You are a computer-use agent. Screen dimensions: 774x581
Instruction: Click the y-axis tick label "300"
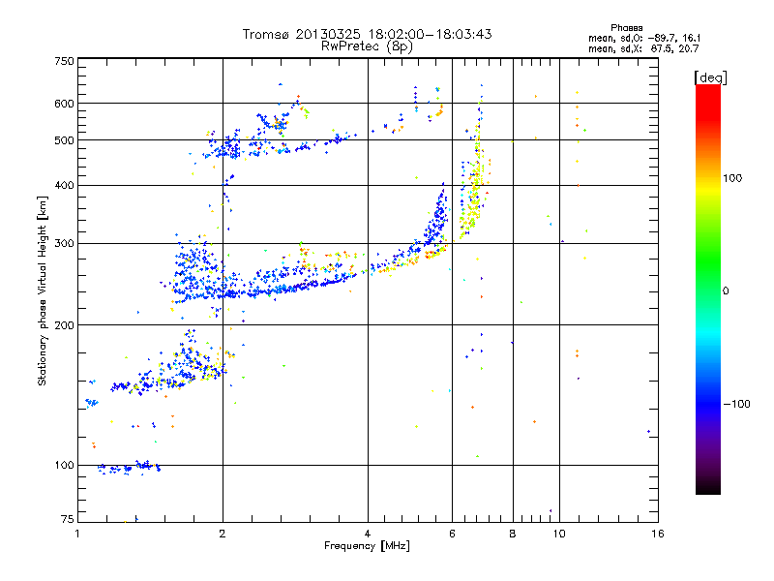tap(64, 244)
